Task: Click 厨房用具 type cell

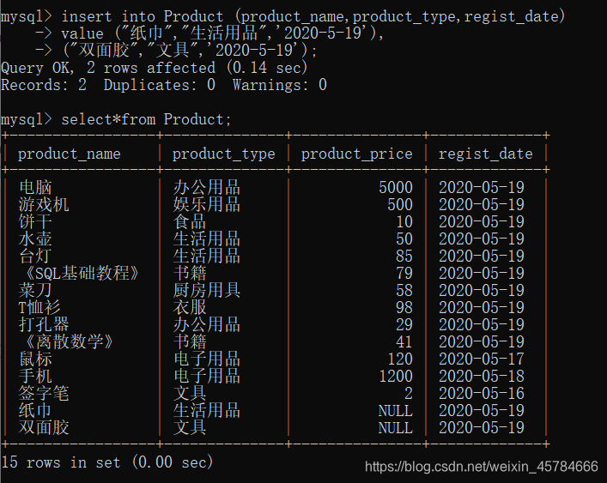Action: click(x=207, y=291)
